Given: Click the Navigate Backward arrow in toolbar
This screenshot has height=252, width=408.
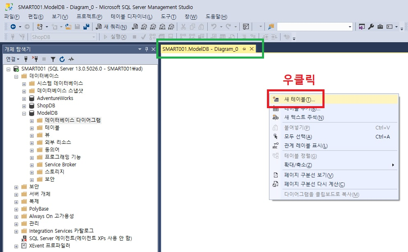Looking at the screenshot, I should click(x=13, y=27).
